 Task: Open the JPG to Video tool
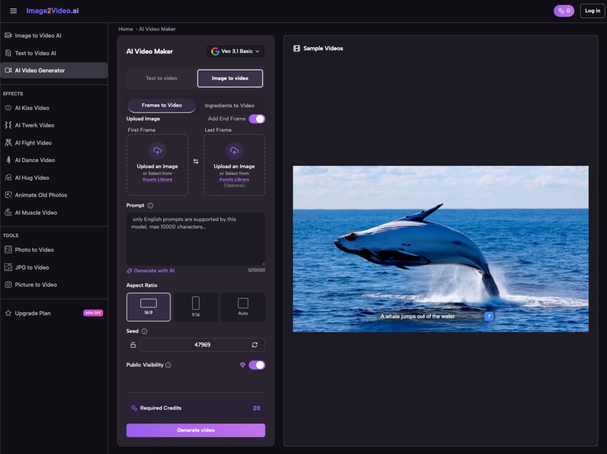(33, 267)
